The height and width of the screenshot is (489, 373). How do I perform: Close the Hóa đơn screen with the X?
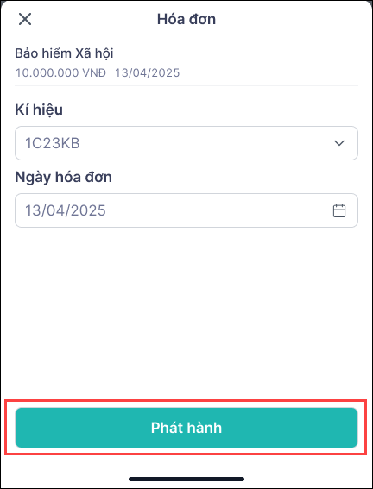(25, 19)
